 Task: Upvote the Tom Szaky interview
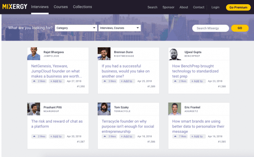110,136
